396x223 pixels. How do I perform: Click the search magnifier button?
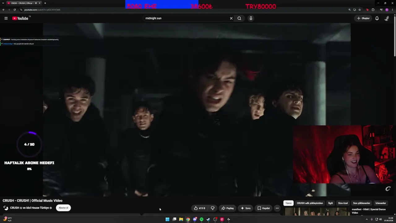point(239,18)
